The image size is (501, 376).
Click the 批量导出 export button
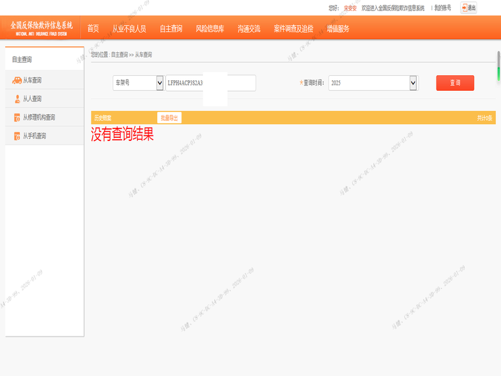(169, 118)
